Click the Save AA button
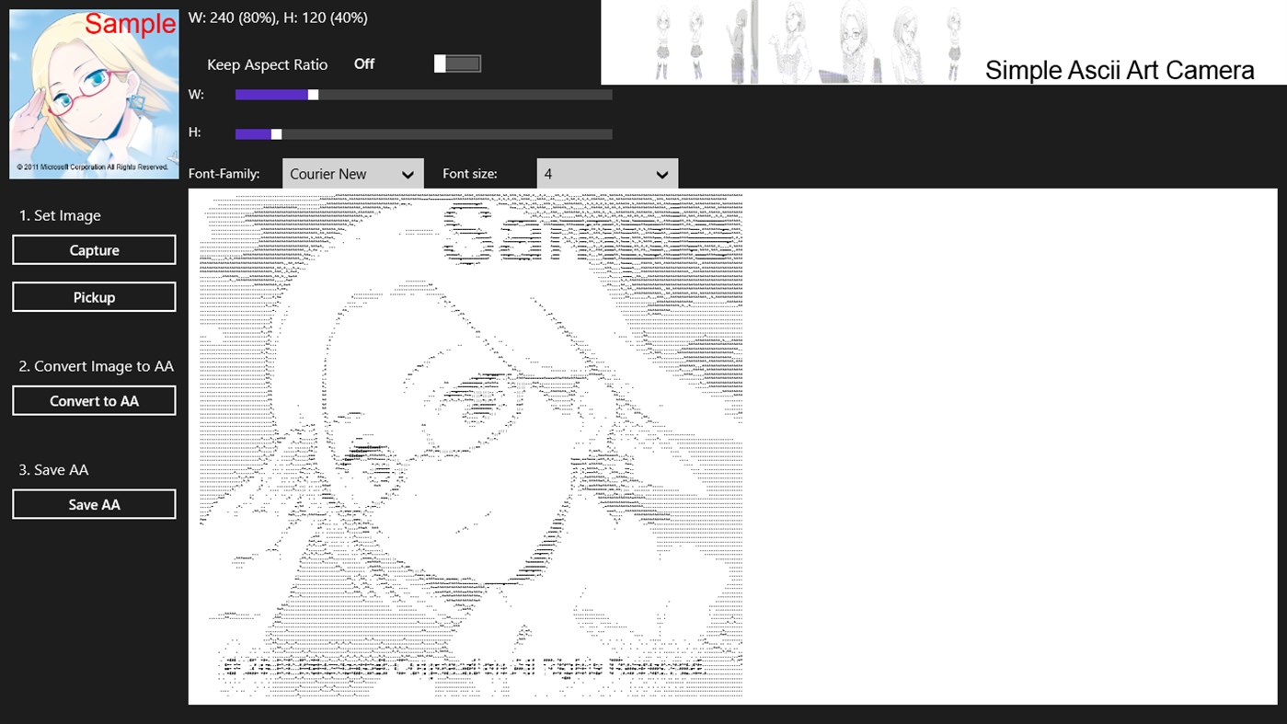 tap(93, 503)
